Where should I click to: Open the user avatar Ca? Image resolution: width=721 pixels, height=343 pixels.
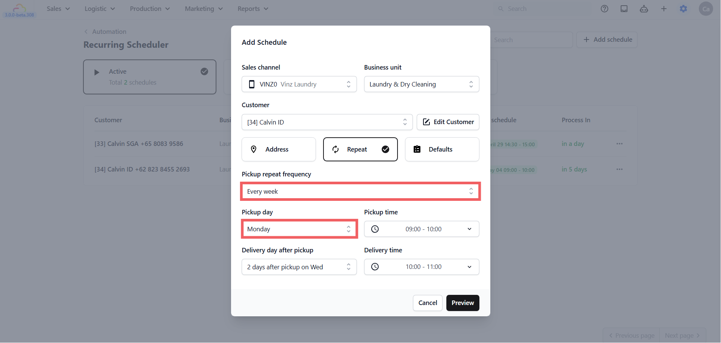(706, 9)
